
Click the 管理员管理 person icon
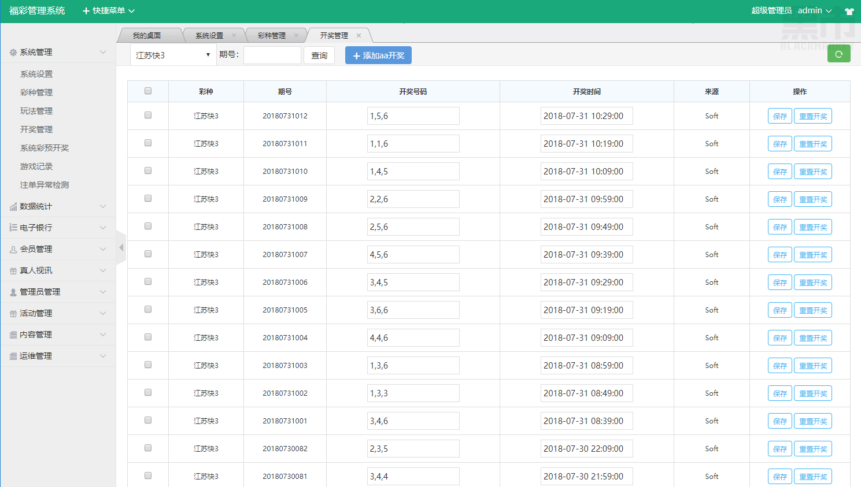[13, 292]
